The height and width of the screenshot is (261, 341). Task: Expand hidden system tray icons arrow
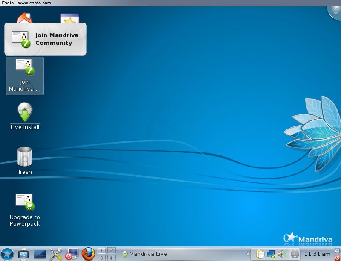[x=248, y=254]
